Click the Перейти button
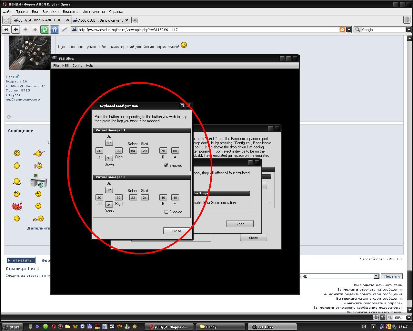This screenshot has height=331, width=413. coord(392,276)
